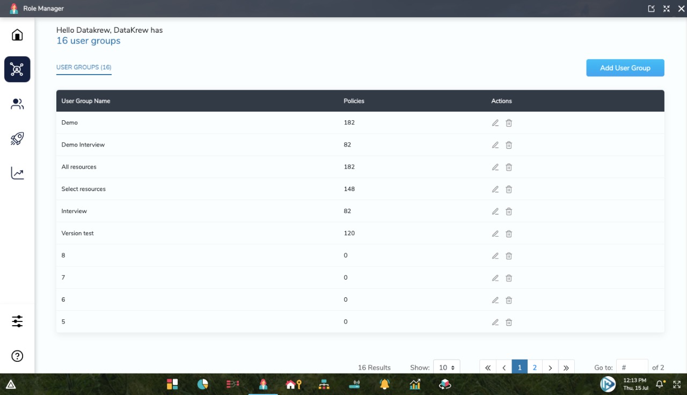Image resolution: width=687 pixels, height=395 pixels.
Task: Go to next page arrow
Action: point(550,368)
